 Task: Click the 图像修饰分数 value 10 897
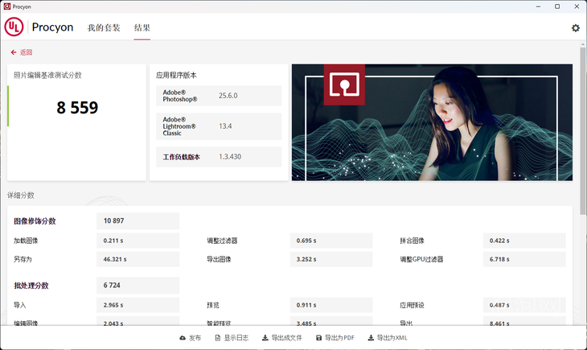pyautogui.click(x=114, y=220)
